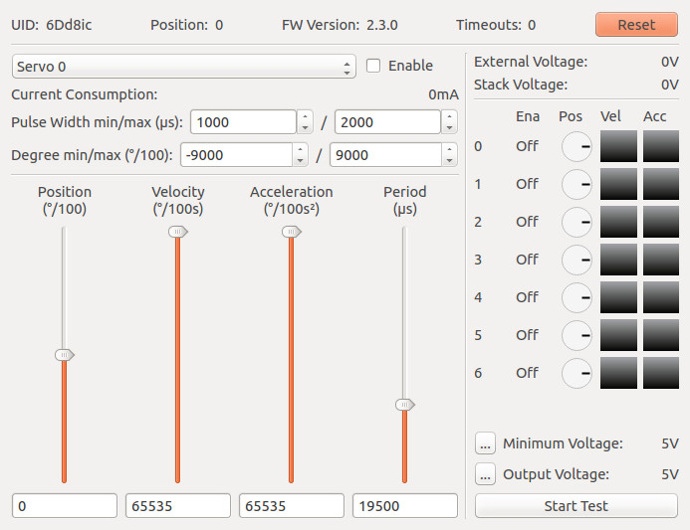Click the acceleration indicator for servo 1
This screenshot has height=530, width=690.
pyautogui.click(x=660, y=184)
